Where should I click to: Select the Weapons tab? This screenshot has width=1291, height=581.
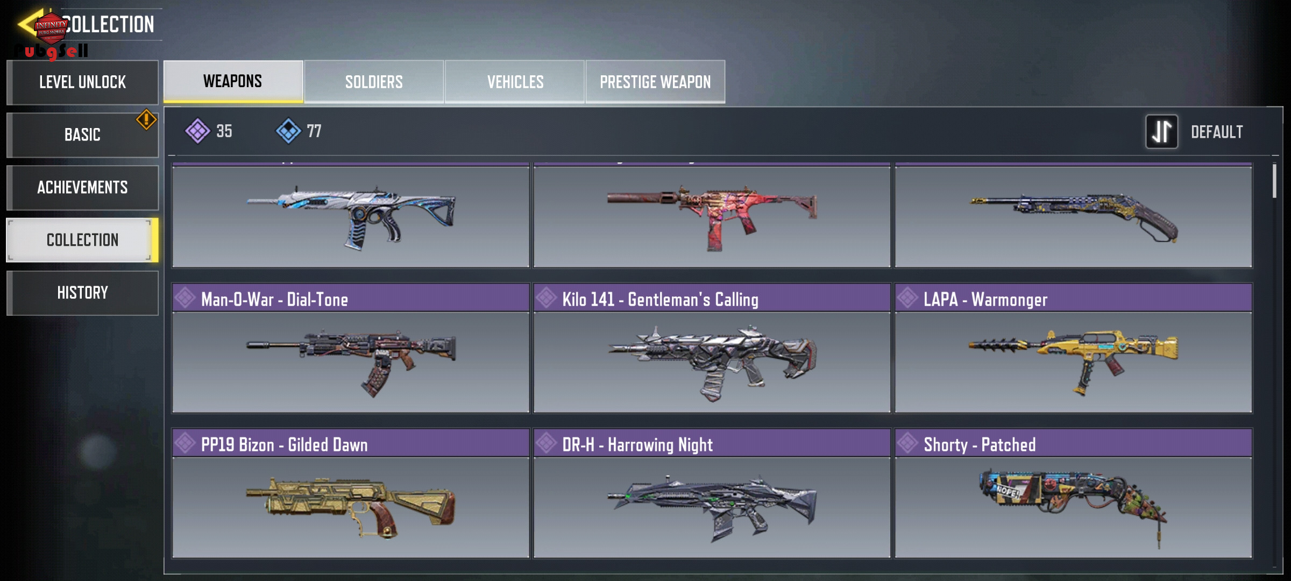click(233, 81)
